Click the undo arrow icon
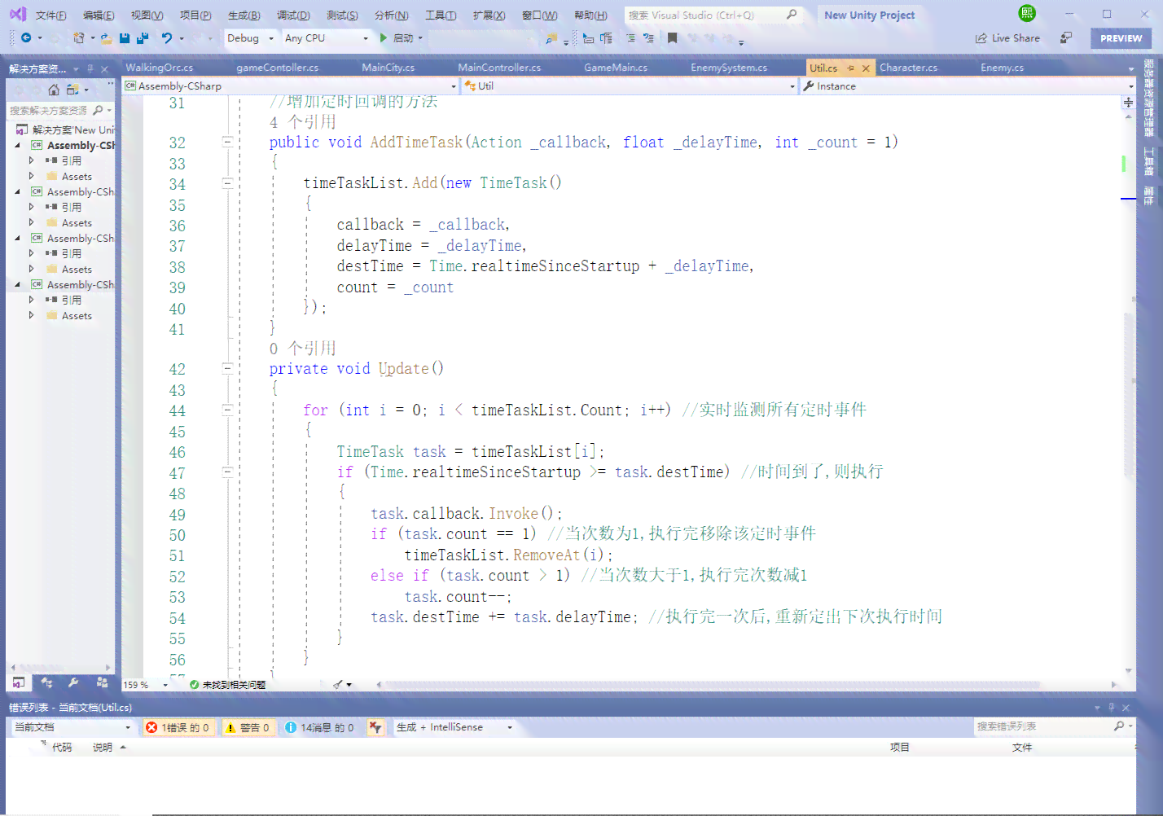Screen dimensions: 1163x816 click(167, 38)
